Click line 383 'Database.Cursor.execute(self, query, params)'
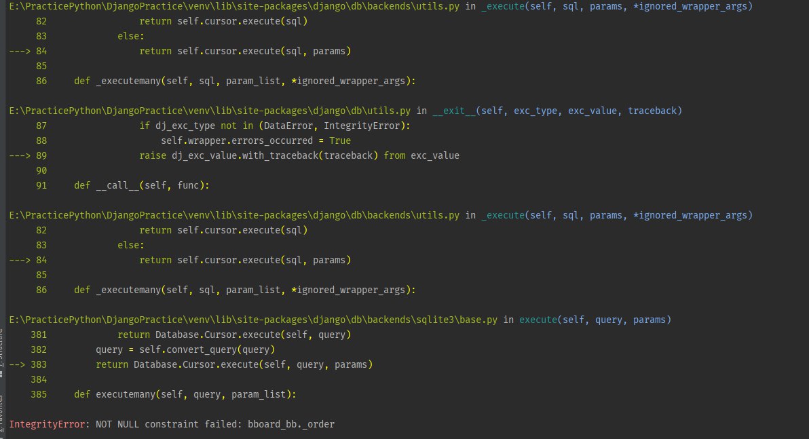The width and height of the screenshot is (809, 439). click(x=252, y=365)
